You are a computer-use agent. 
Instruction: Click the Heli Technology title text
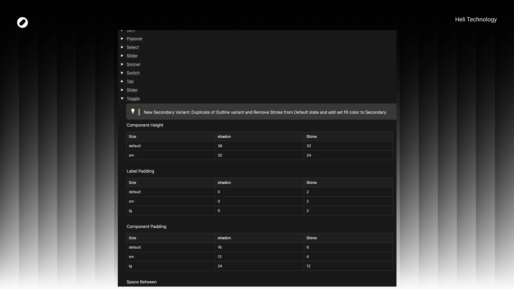click(x=476, y=20)
